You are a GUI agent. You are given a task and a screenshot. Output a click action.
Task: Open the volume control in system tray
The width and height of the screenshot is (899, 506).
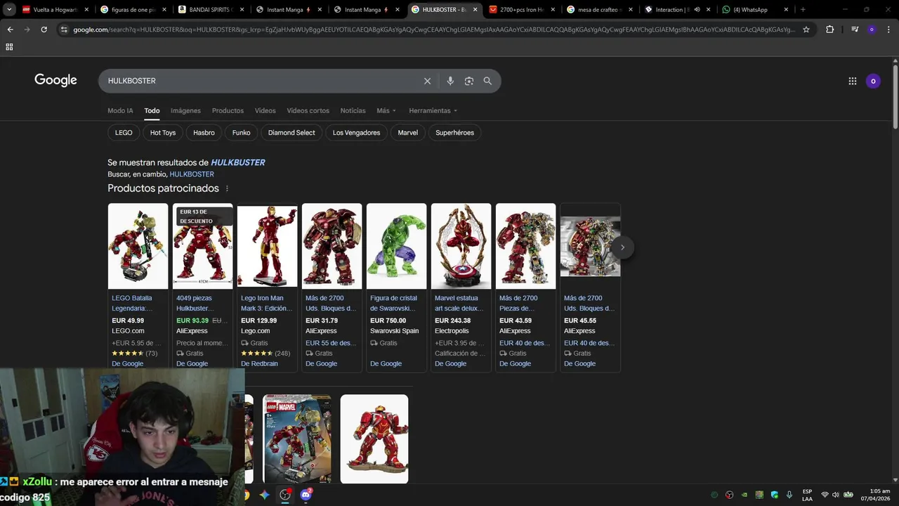836,495
